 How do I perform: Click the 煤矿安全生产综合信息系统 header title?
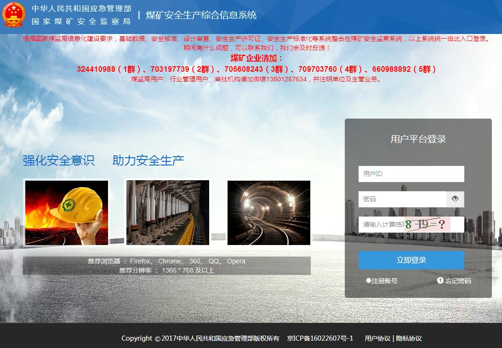click(x=201, y=15)
